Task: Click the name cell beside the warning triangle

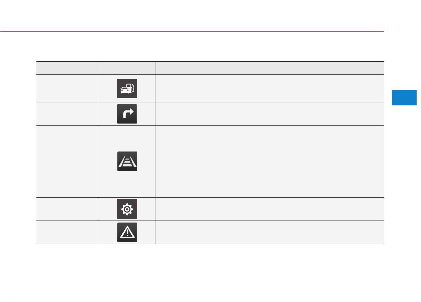Action: [x=67, y=232]
